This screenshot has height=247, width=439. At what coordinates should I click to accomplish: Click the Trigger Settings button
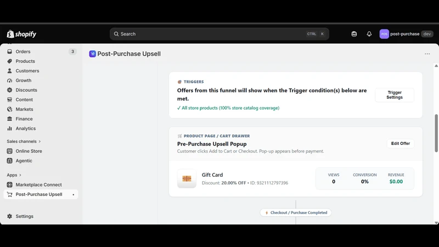coord(395,95)
